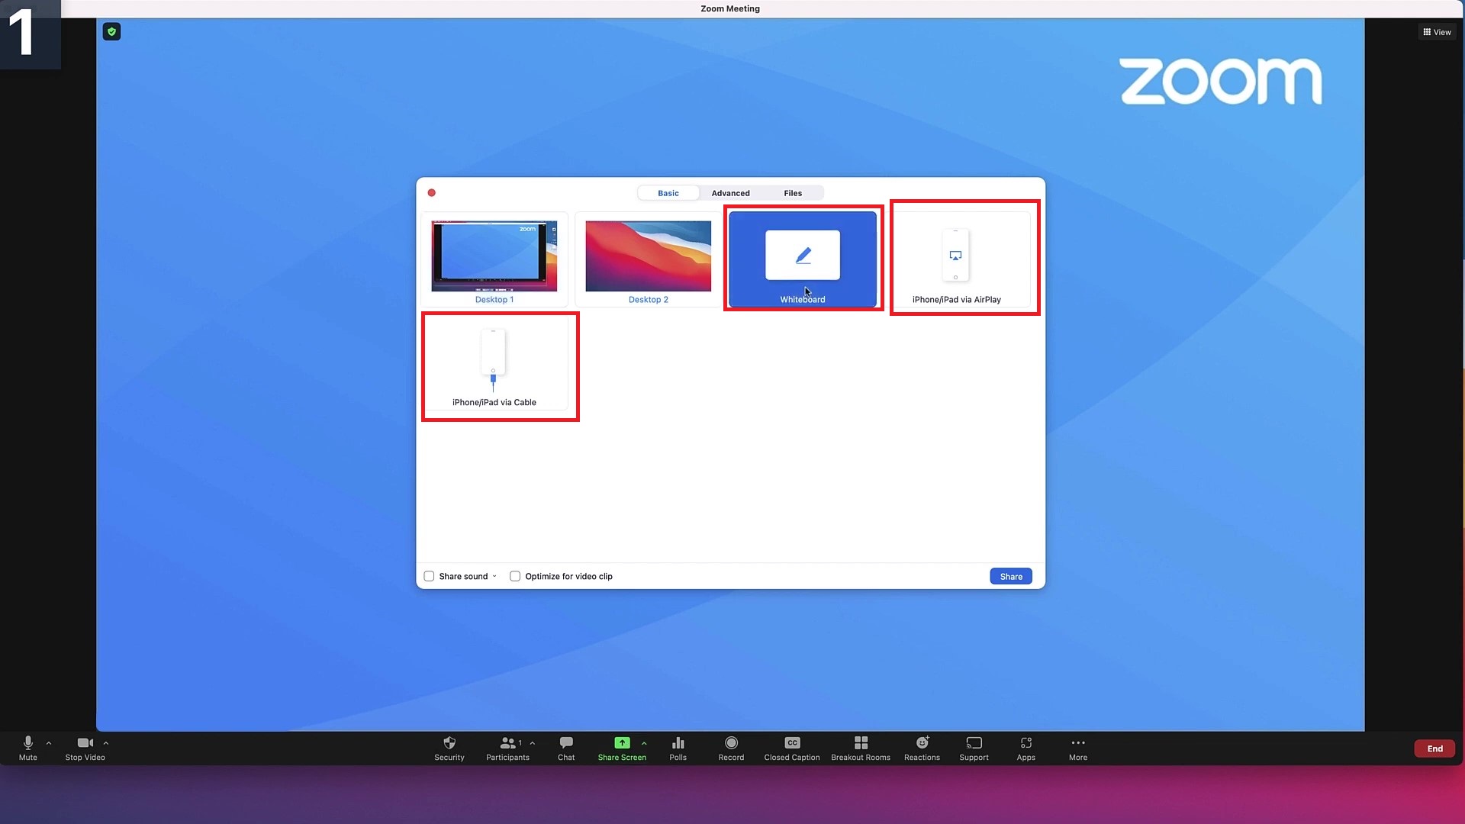Open Polls from the toolbar

click(x=678, y=748)
